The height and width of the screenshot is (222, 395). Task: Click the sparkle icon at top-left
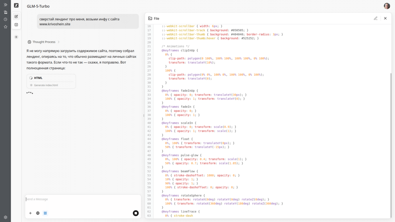click(5, 5)
